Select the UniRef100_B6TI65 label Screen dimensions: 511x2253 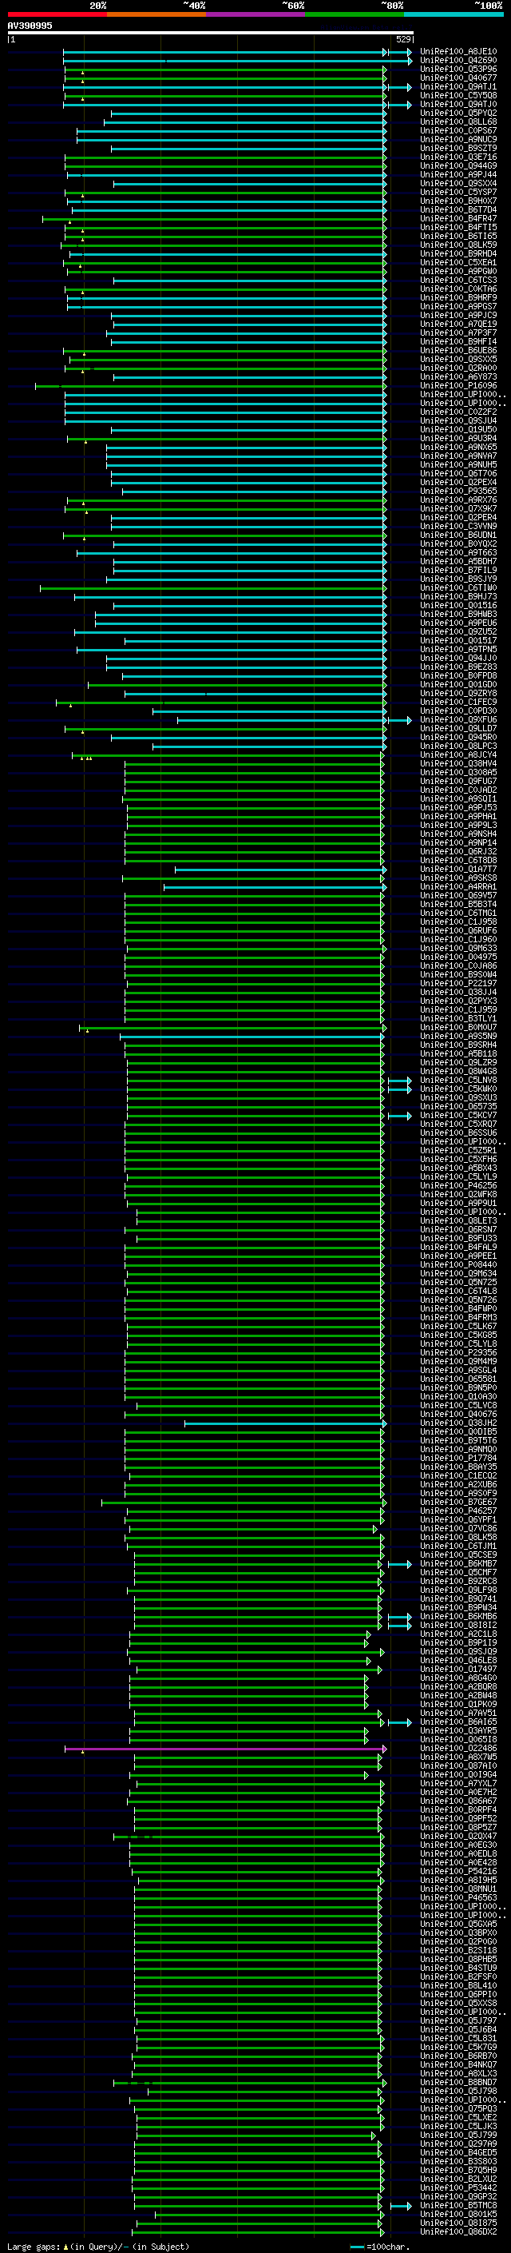(458, 236)
